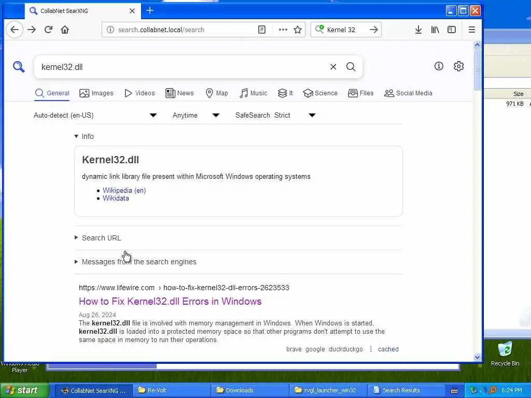
Task: Open SearXNG about info page
Action: point(439,66)
